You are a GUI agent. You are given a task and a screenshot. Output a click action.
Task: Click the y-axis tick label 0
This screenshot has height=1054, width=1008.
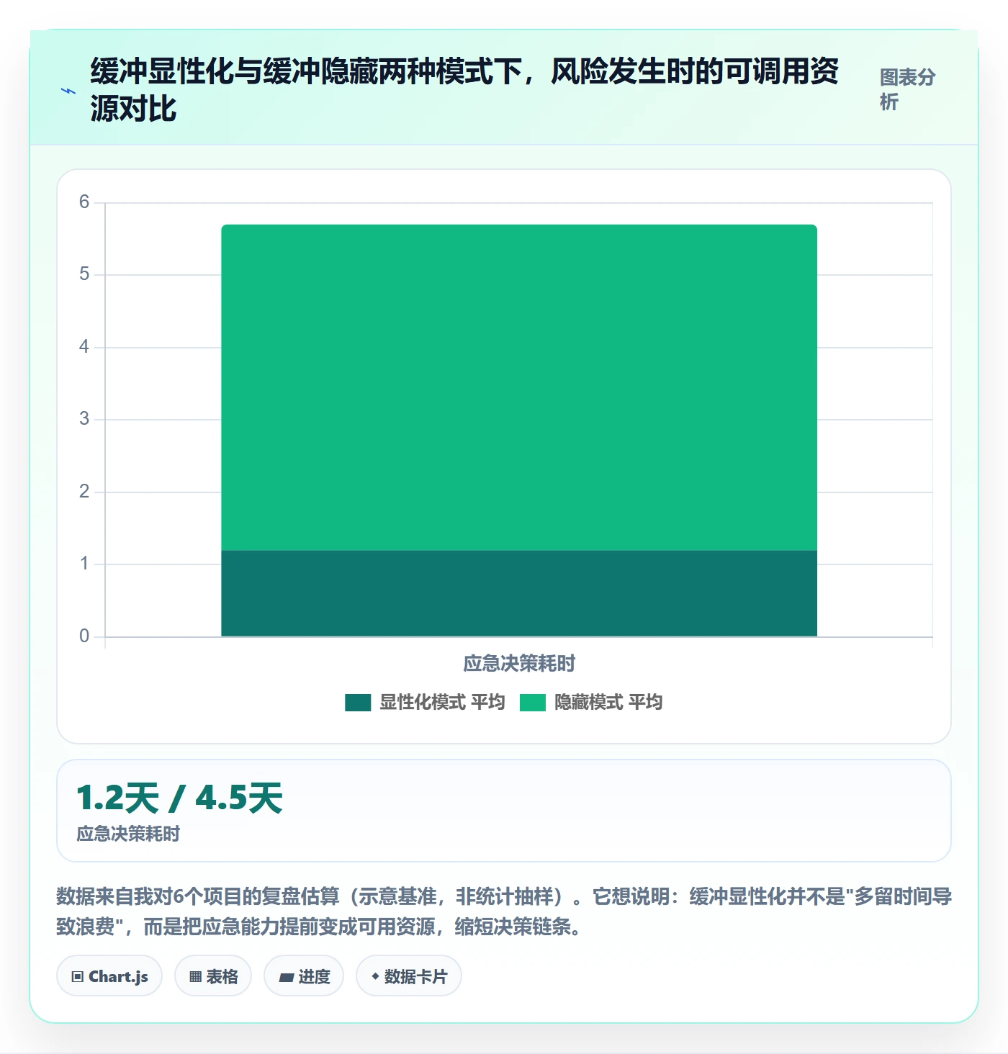click(x=84, y=636)
